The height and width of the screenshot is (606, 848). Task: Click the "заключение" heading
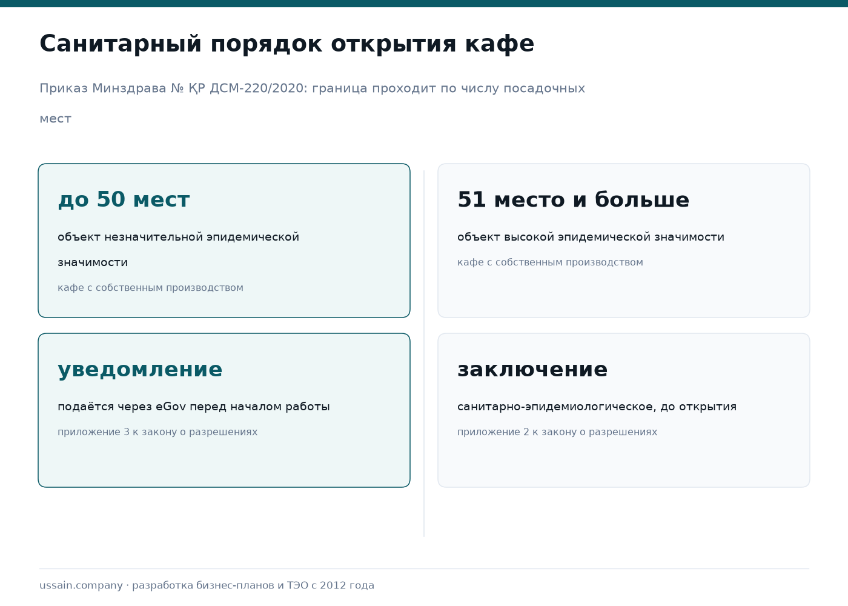(x=532, y=369)
